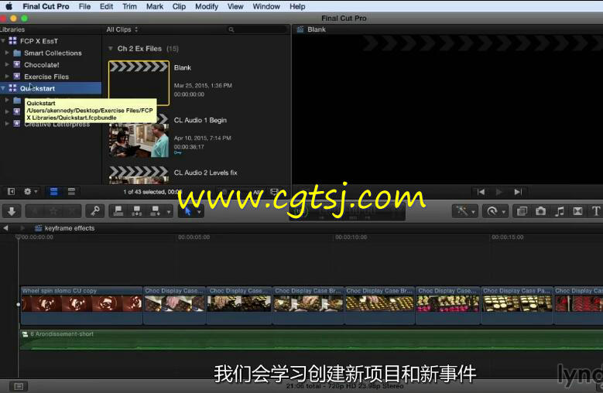Open the Apple menu
The height and width of the screenshot is (393, 603).
click(9, 6)
